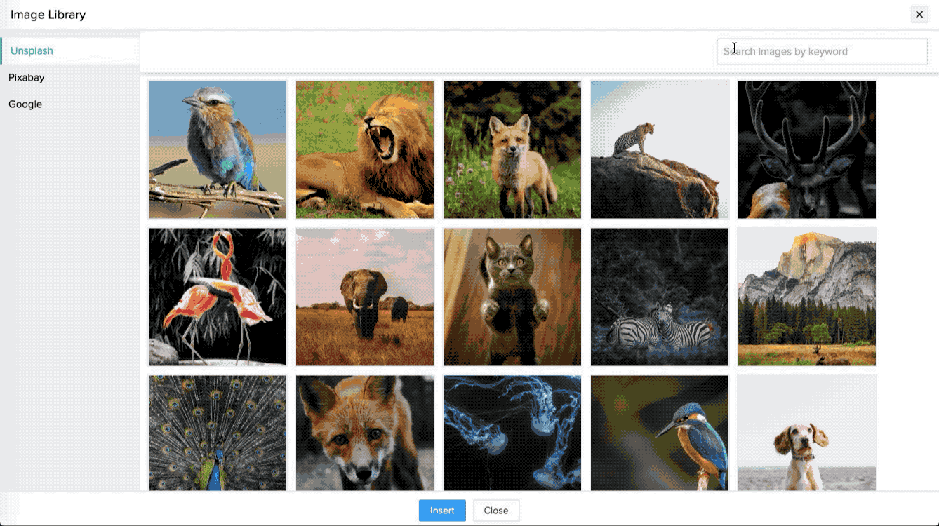
Task: Close the Image Library dialog with X
Action: 919,15
